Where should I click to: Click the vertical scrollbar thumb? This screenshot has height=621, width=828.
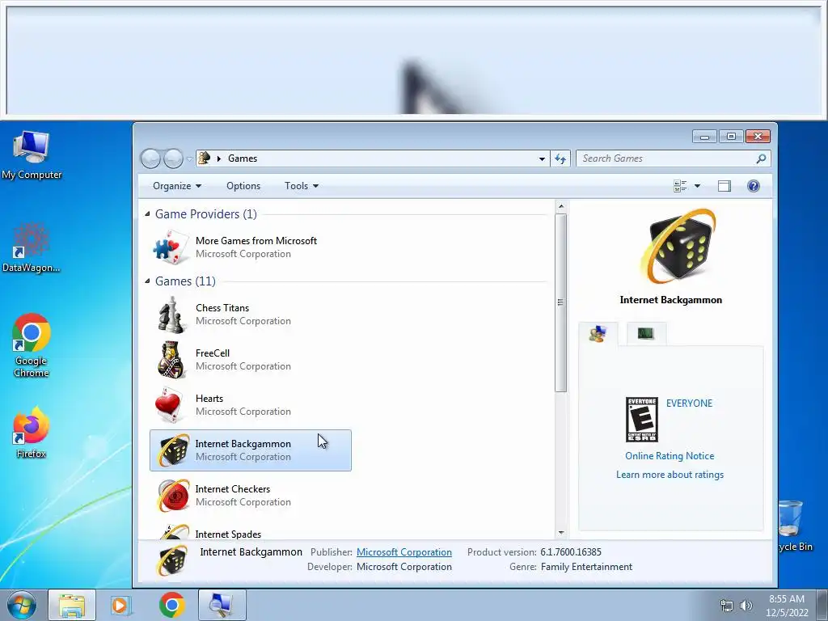pyautogui.click(x=561, y=302)
